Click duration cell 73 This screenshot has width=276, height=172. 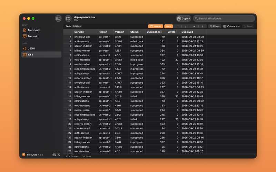pos(156,101)
